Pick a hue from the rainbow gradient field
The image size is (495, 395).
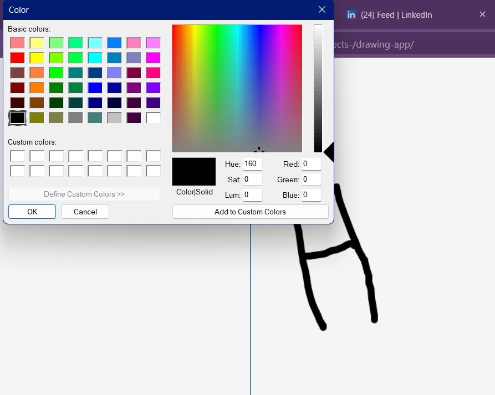237,89
